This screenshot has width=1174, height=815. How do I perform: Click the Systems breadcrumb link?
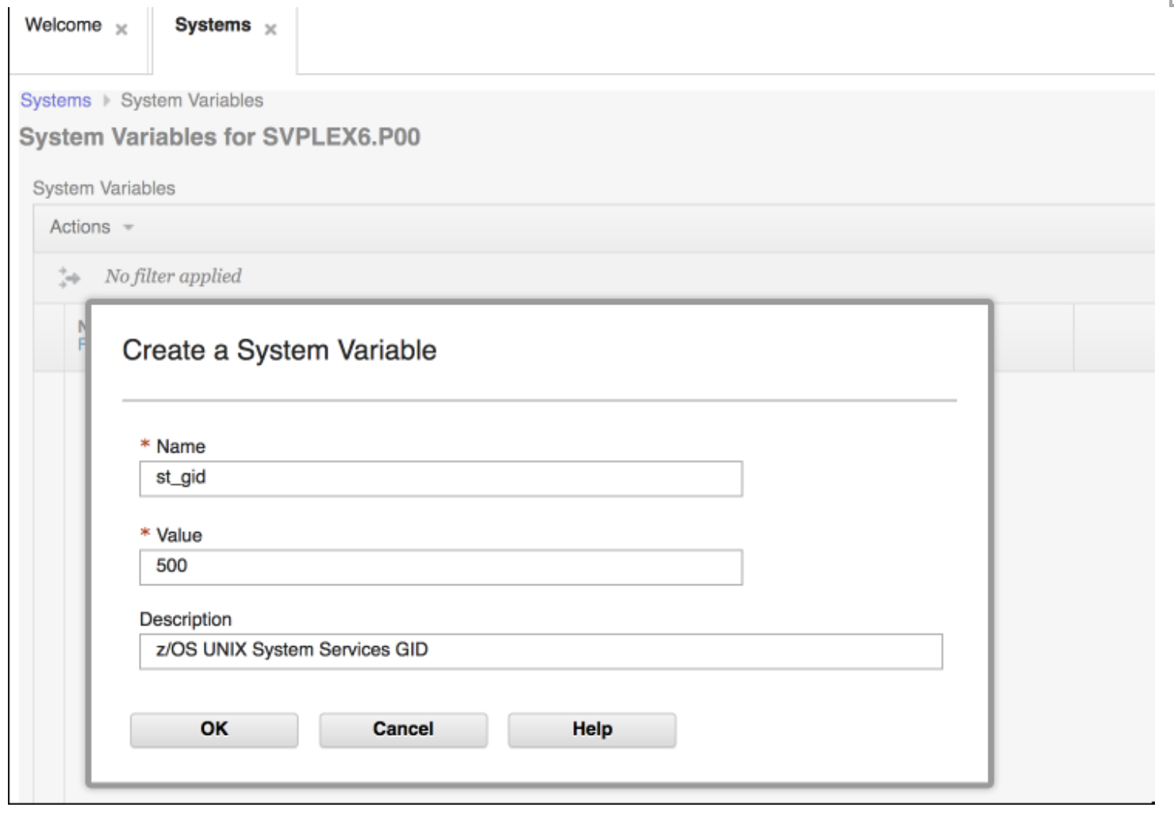(x=54, y=100)
